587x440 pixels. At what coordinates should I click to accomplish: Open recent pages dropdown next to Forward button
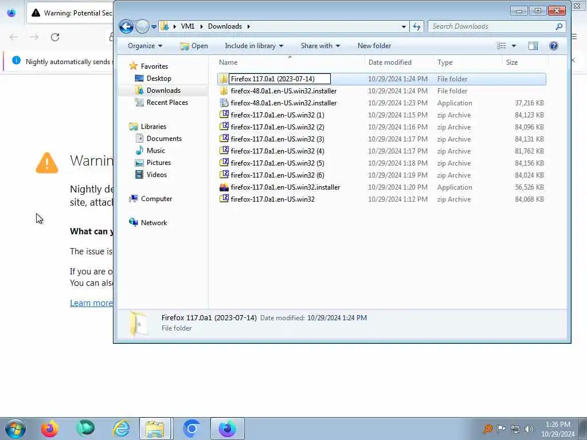(x=154, y=26)
